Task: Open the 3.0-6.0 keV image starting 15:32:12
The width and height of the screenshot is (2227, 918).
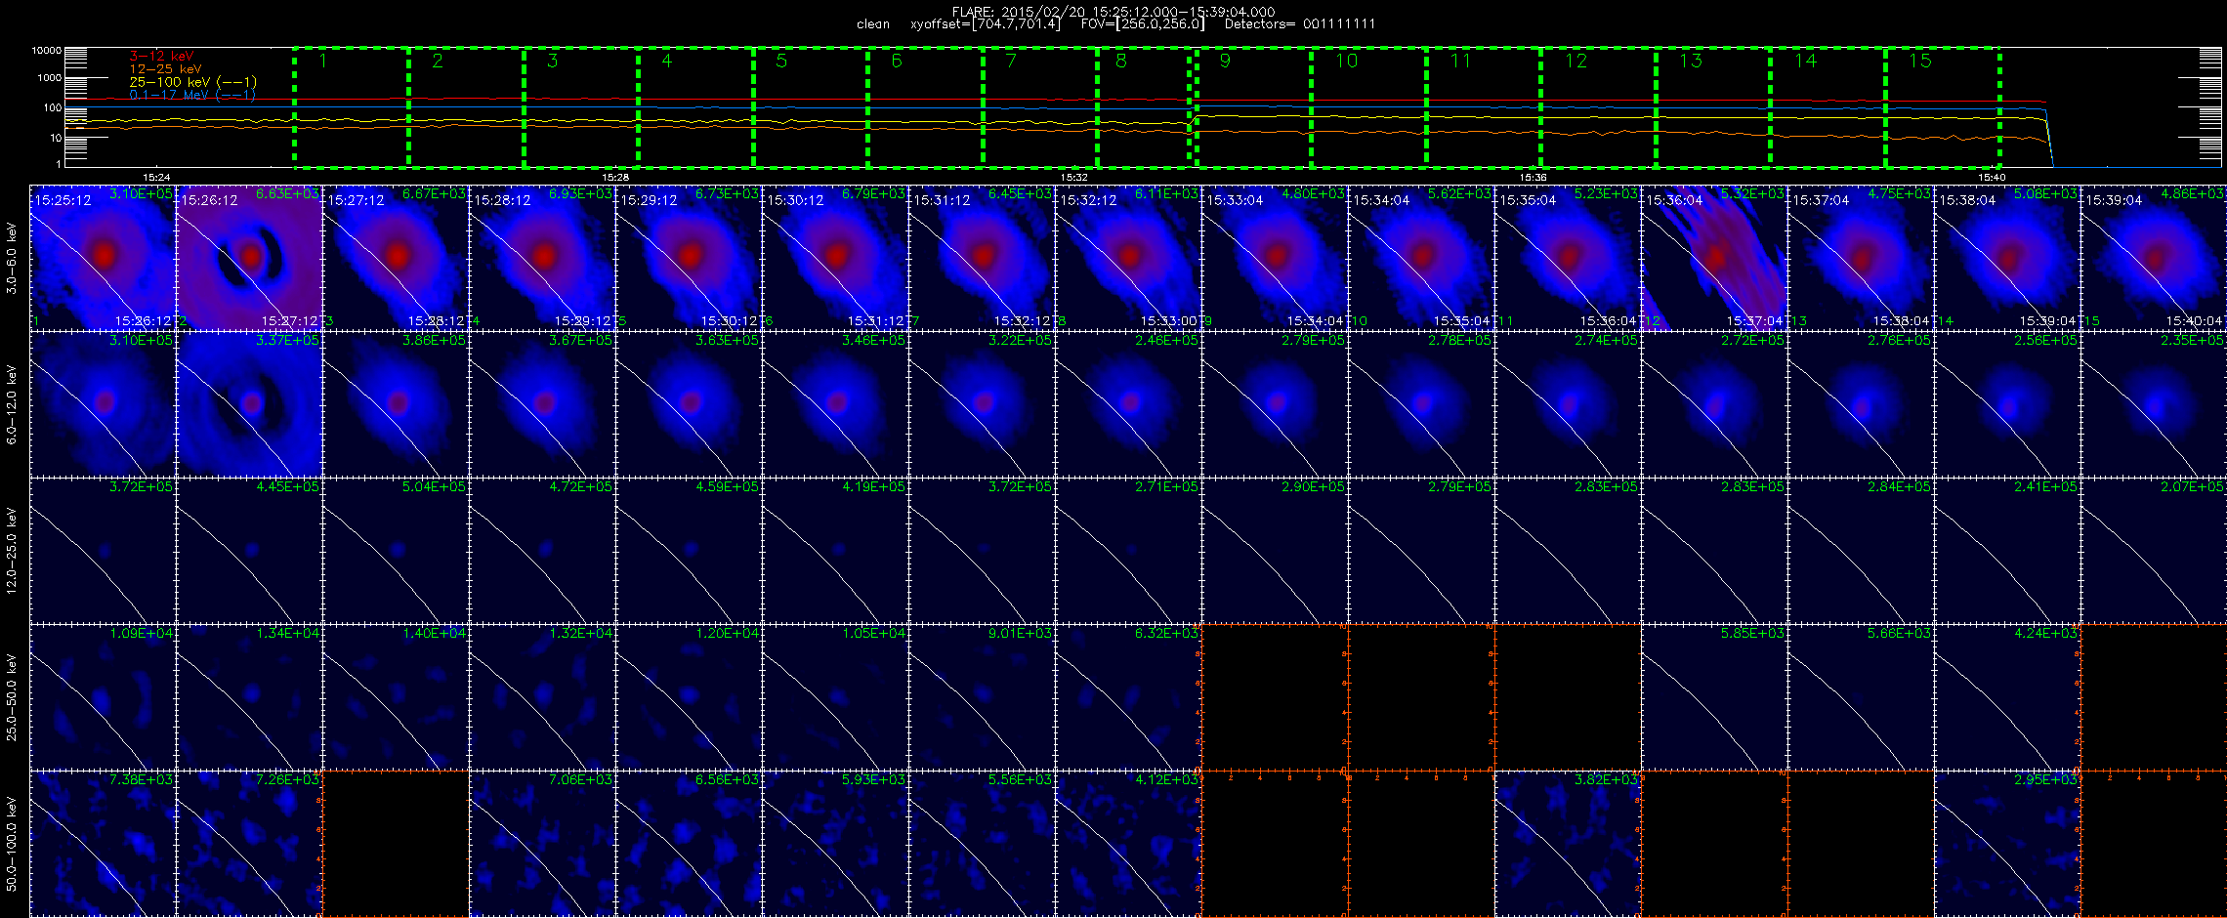Action: (1128, 258)
